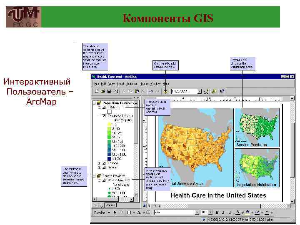The width and height of the screenshot is (300, 225).
Task: Switch to data view button below map
Action: pyautogui.click(x=145, y=206)
